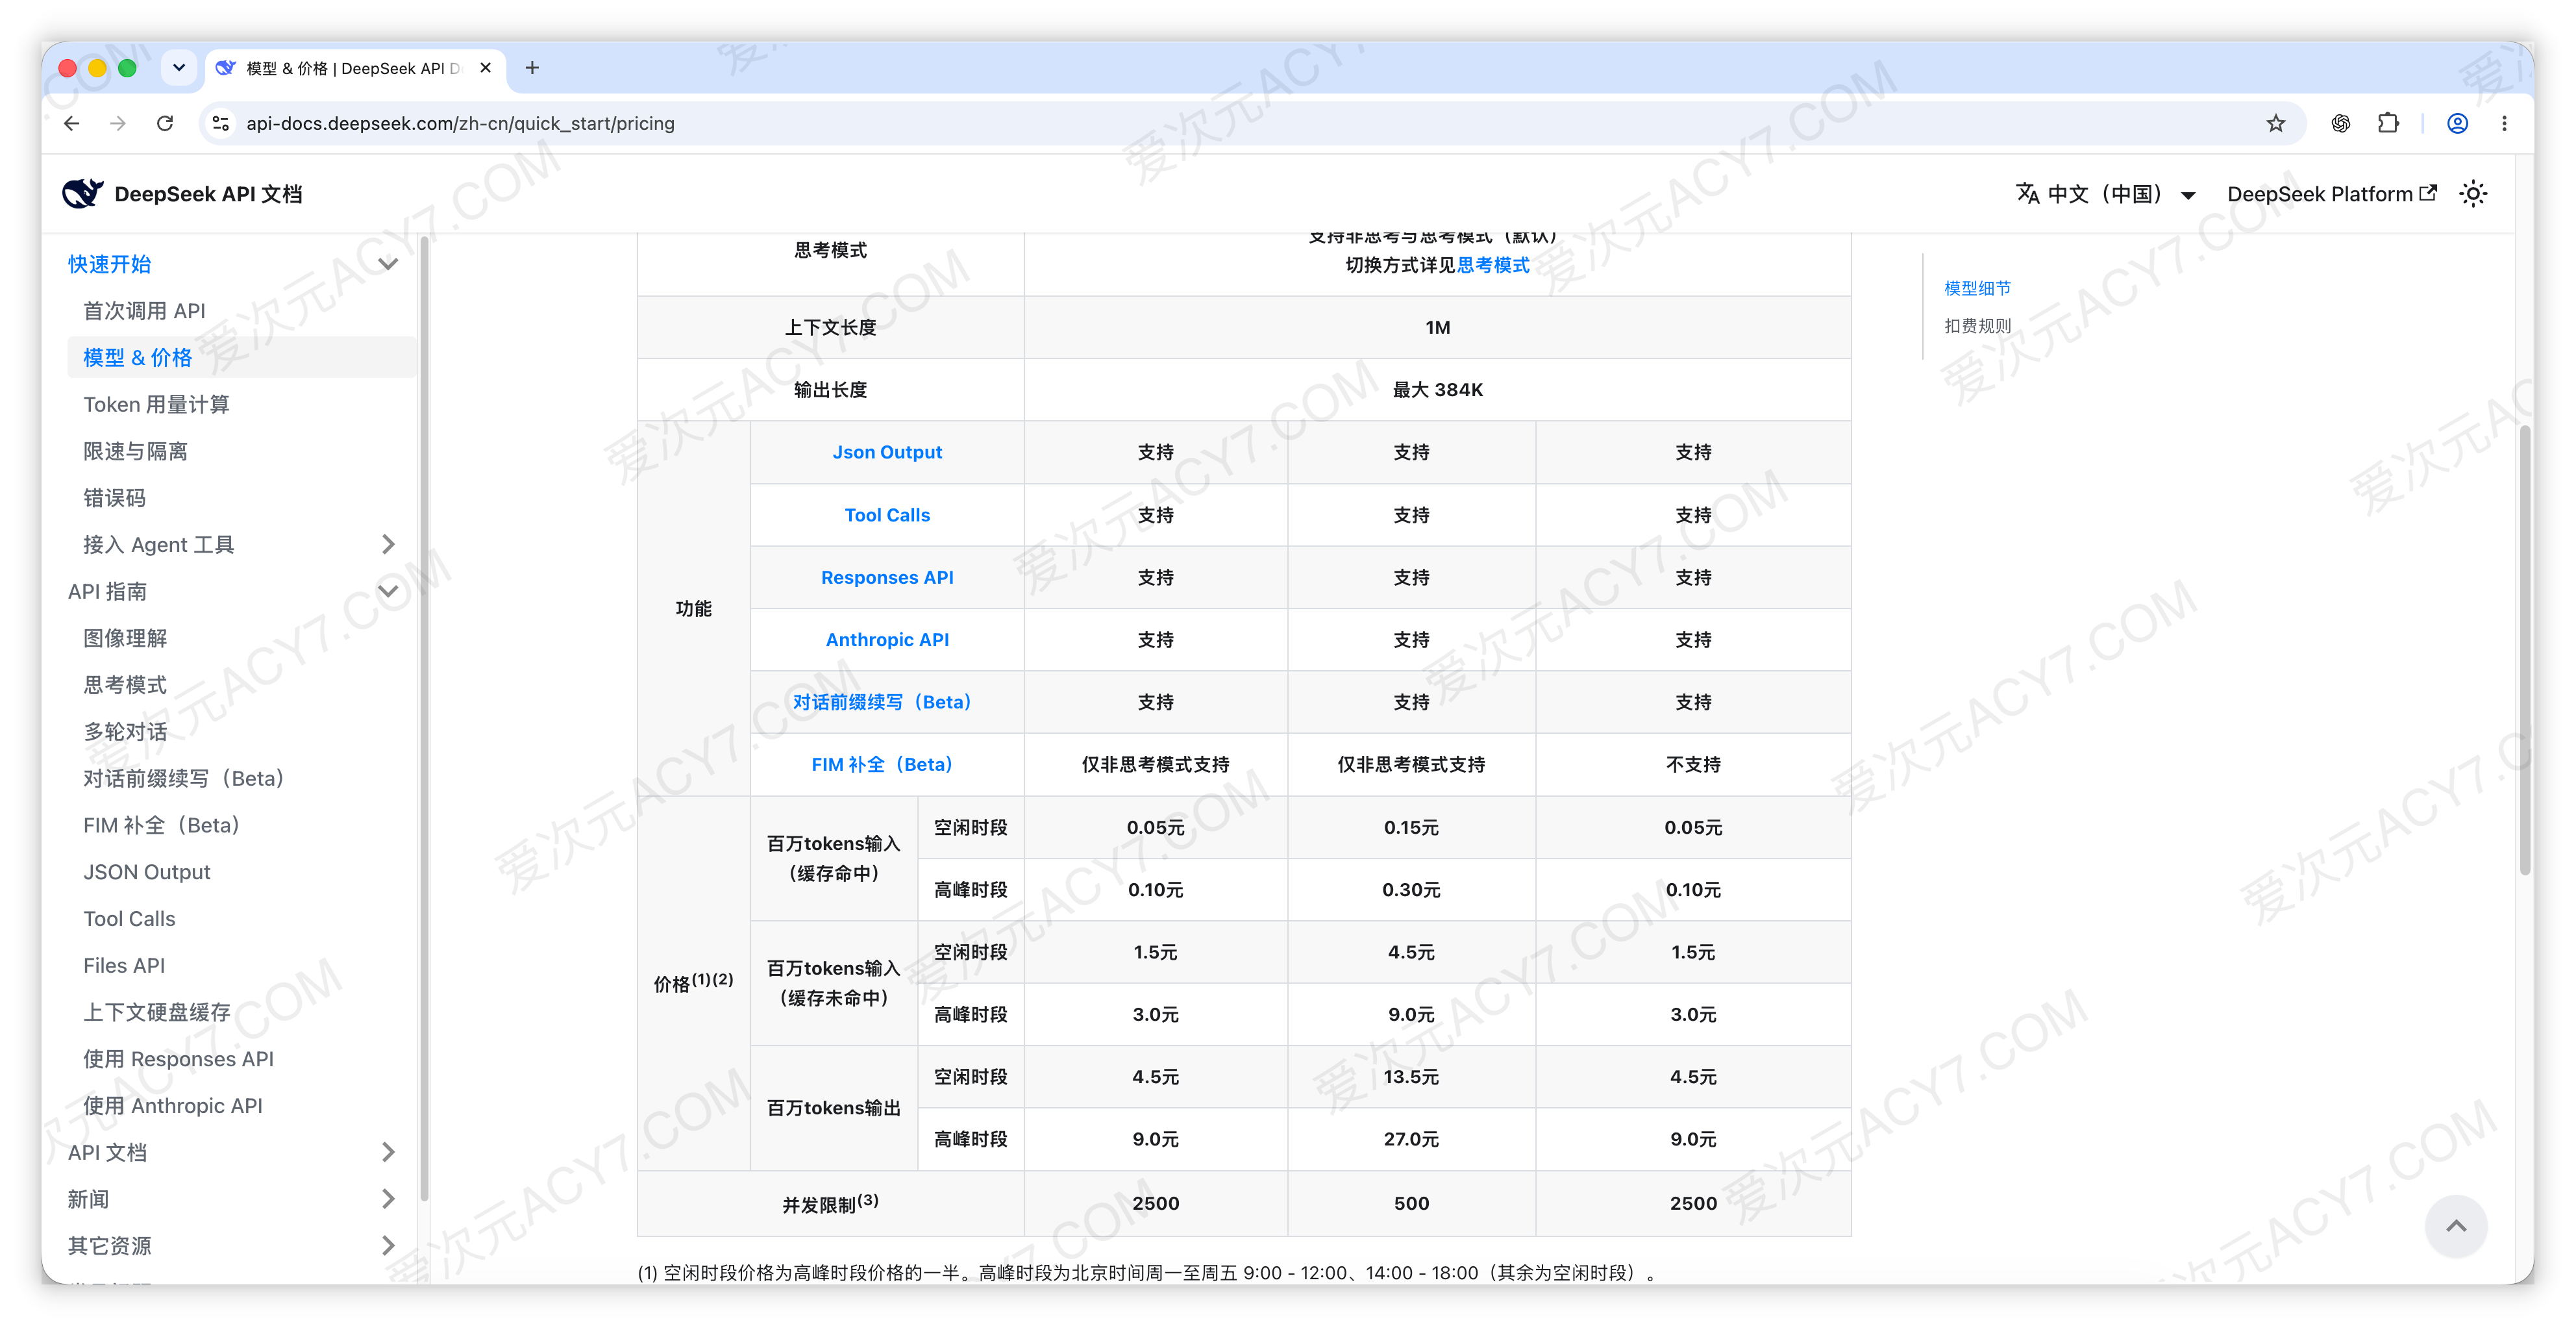The image size is (2576, 1326).
Task: Open 限速与隔离 page
Action: pos(135,451)
